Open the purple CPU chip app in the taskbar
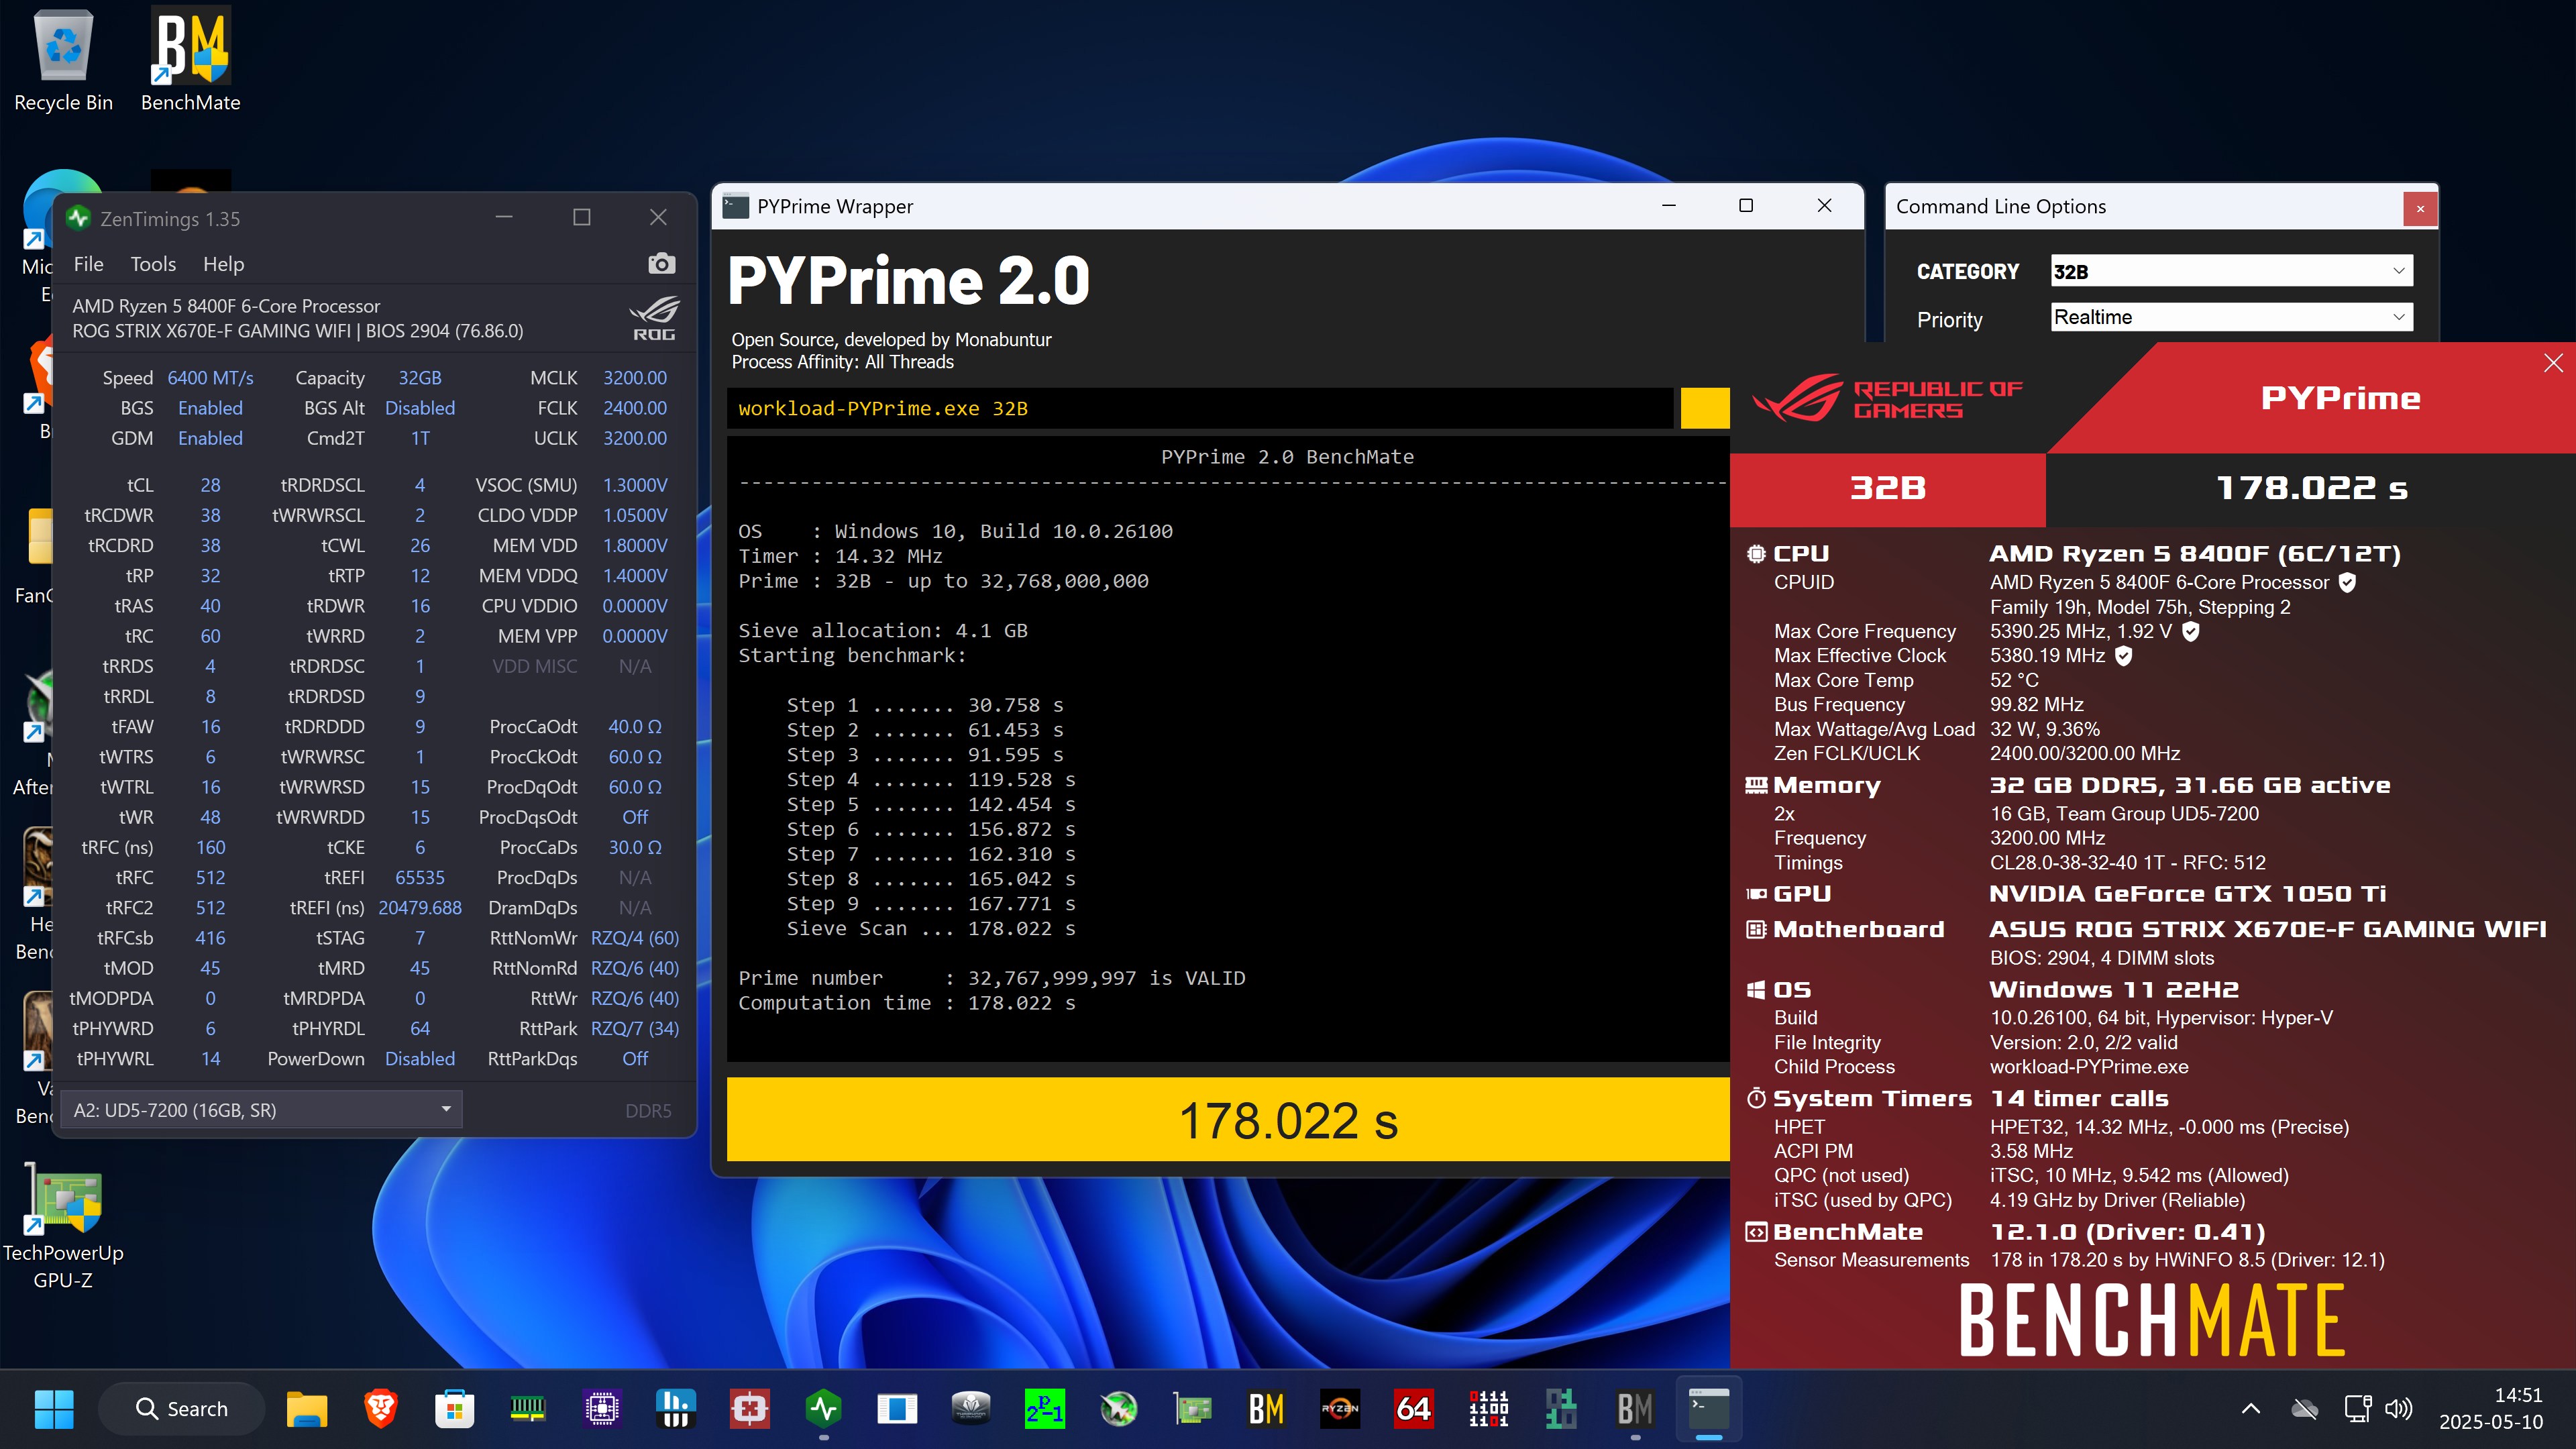This screenshot has width=2576, height=1449. point(602,1409)
